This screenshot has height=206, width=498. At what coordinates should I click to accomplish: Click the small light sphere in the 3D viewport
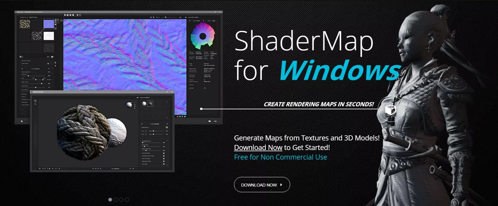point(129,104)
